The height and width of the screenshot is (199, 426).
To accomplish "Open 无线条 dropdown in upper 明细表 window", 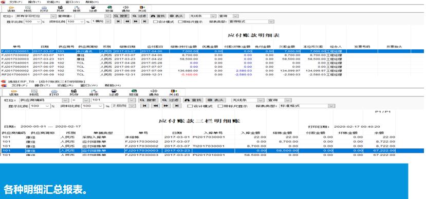I will 214,16.
